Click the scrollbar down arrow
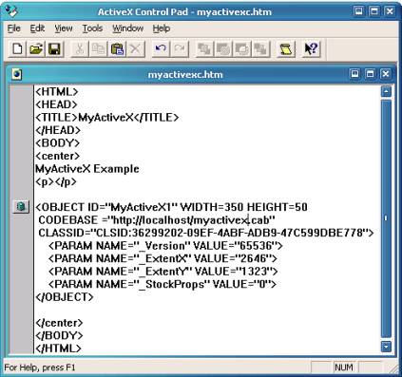This screenshot has width=402, height=377. [x=386, y=347]
